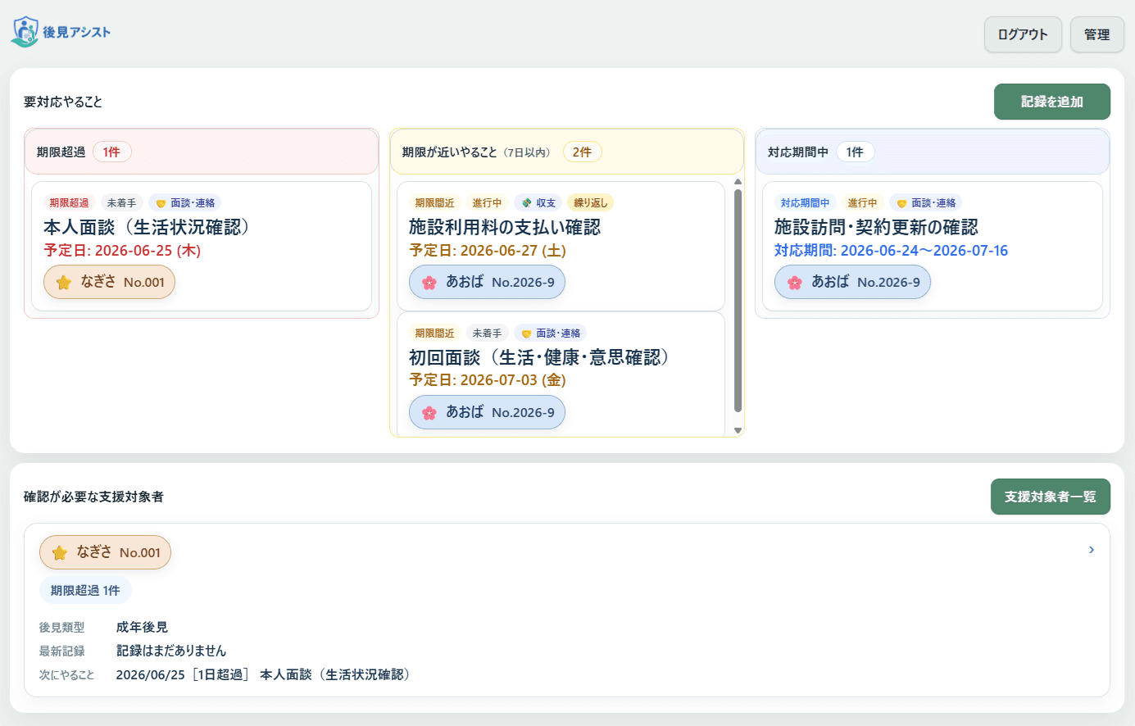This screenshot has height=726, width=1135.
Task: Click the handshake icon in the 本人面談 card's 面談・連絡 tag
Action: (161, 203)
